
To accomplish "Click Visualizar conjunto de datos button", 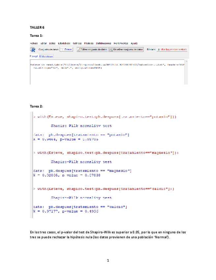I will [126, 50].
